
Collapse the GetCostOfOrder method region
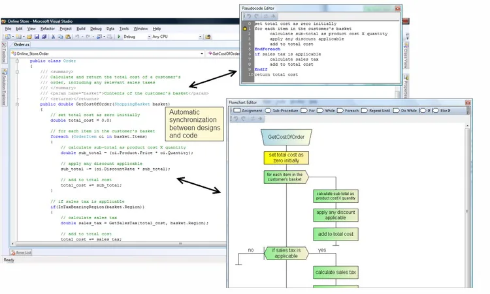(17, 104)
